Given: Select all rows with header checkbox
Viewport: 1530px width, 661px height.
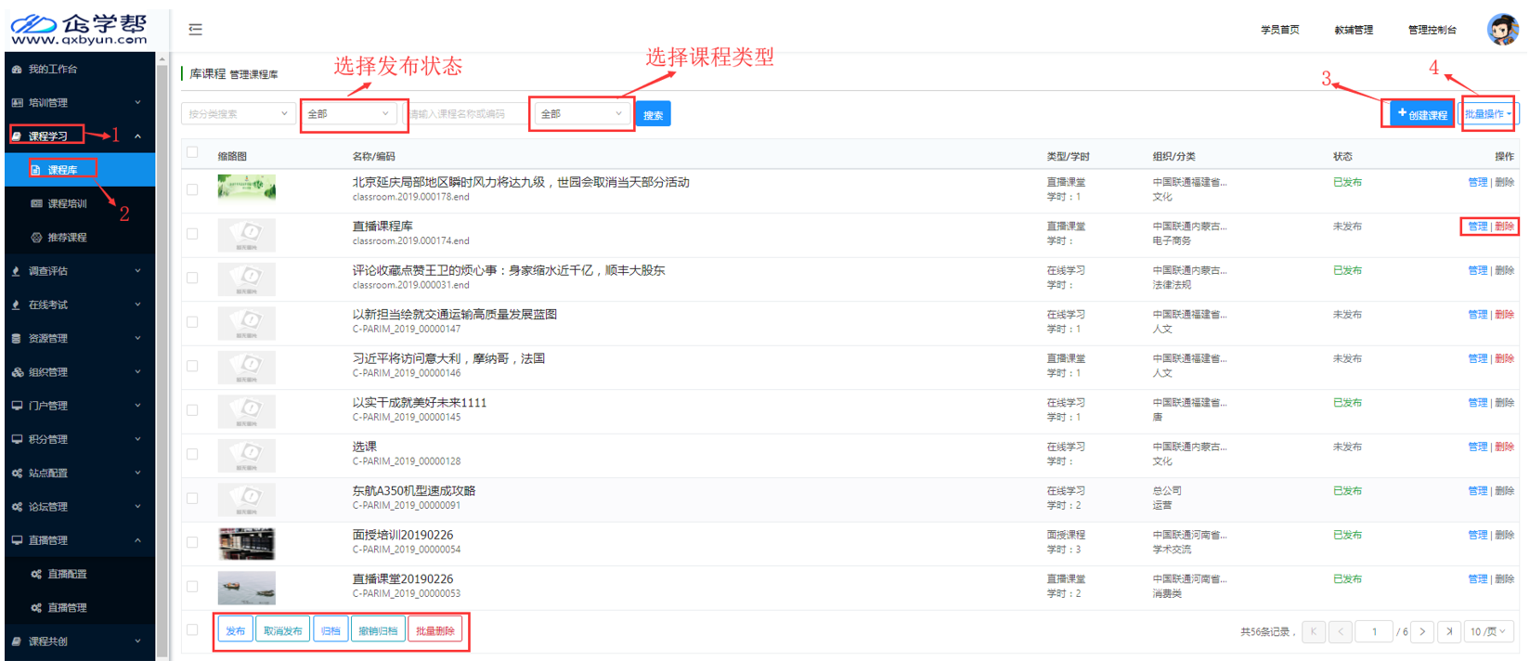Looking at the screenshot, I should coord(192,153).
